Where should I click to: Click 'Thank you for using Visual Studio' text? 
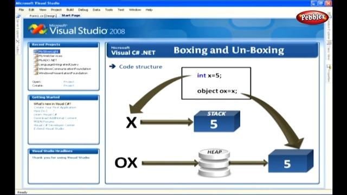click(61, 158)
